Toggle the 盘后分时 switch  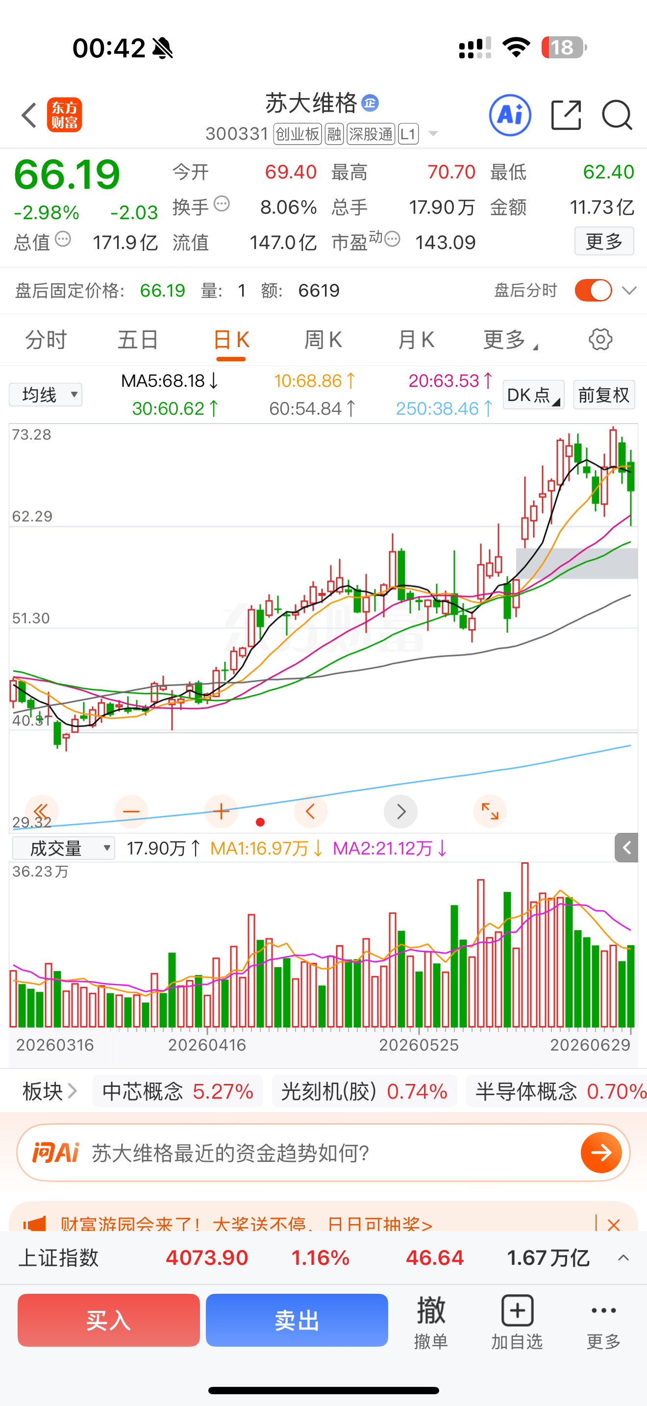[x=593, y=290]
